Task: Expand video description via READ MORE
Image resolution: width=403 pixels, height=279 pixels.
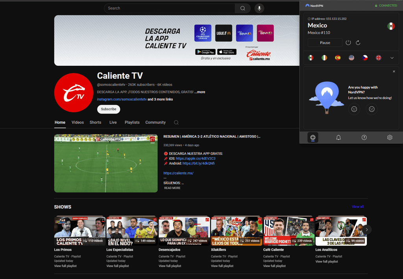Action: (x=172, y=188)
